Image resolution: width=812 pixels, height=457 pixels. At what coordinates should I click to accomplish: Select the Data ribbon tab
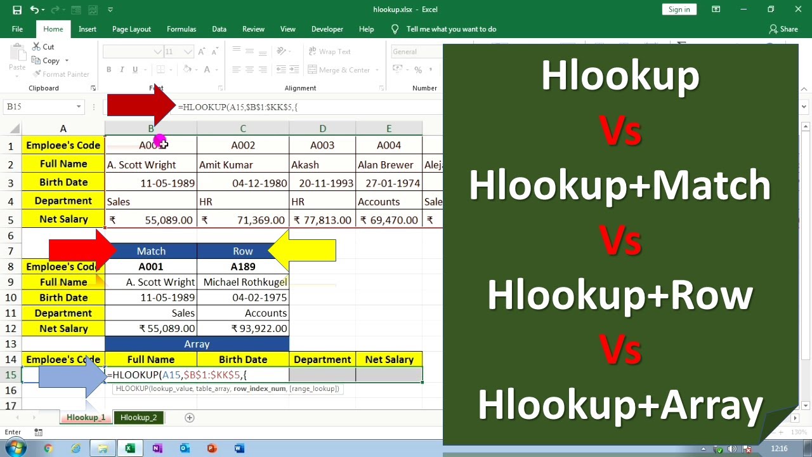(x=219, y=29)
